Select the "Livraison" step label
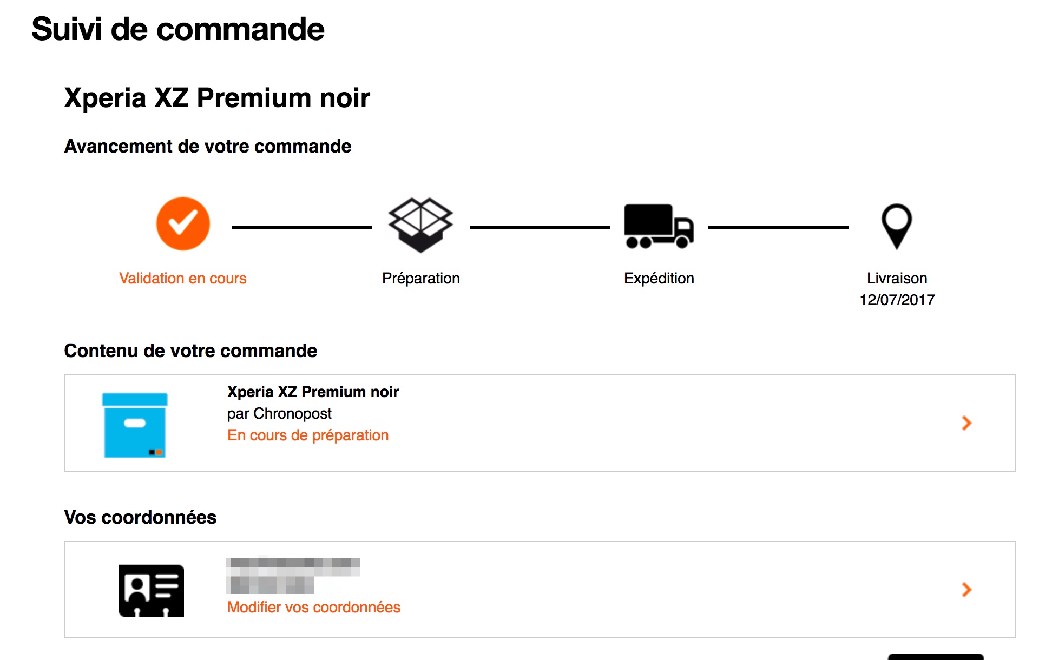 pos(897,279)
